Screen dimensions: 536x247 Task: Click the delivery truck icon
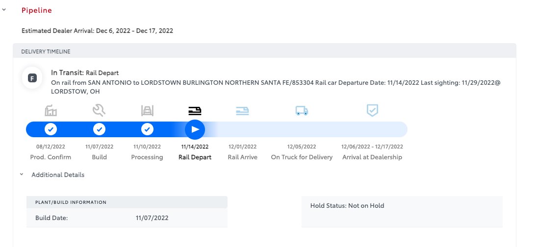click(x=302, y=111)
